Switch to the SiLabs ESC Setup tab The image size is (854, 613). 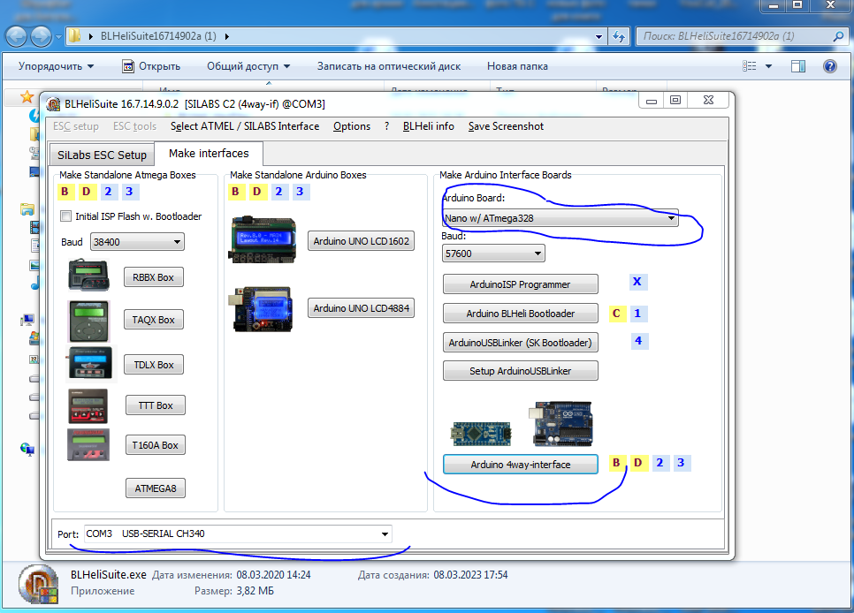[x=103, y=155]
